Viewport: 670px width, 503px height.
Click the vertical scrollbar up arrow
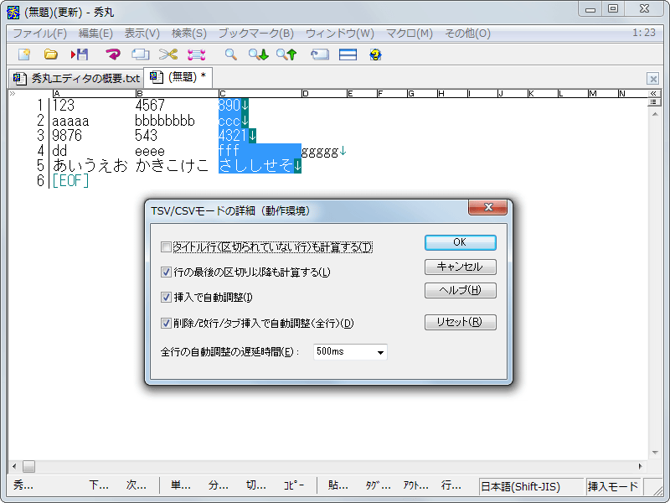pos(655,114)
